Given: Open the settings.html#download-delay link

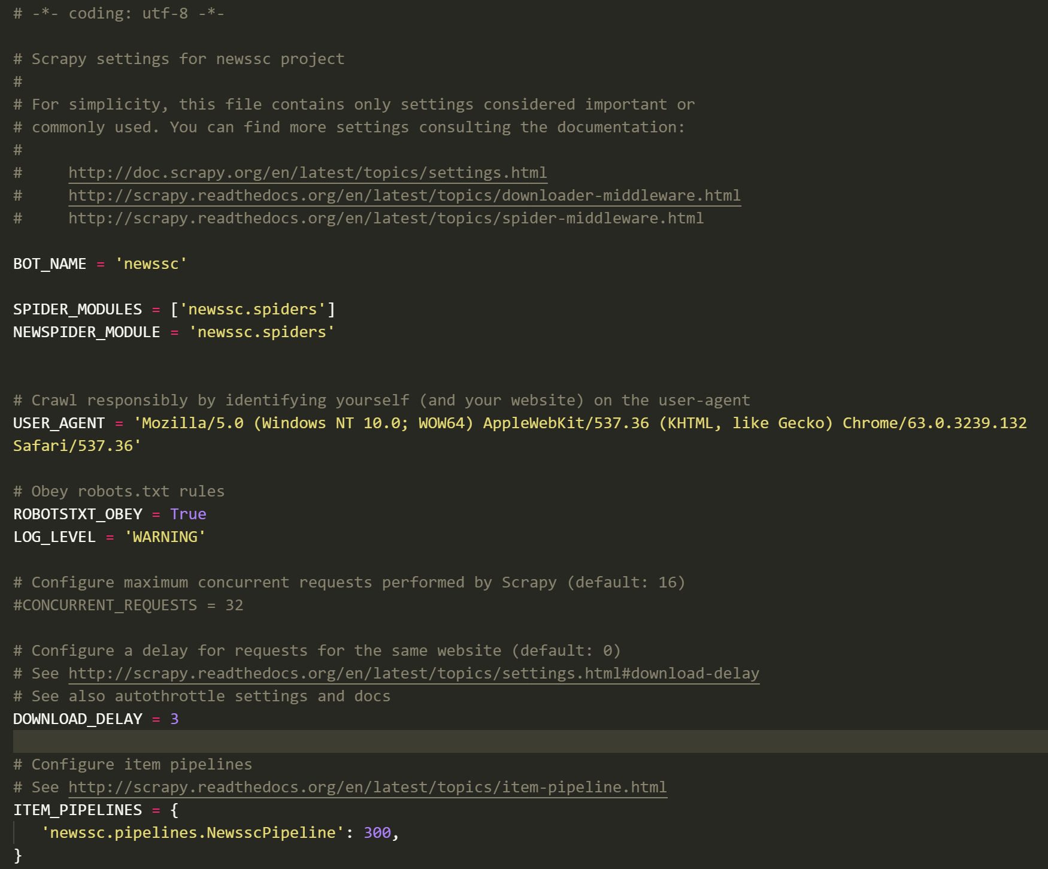Looking at the screenshot, I should coord(413,674).
